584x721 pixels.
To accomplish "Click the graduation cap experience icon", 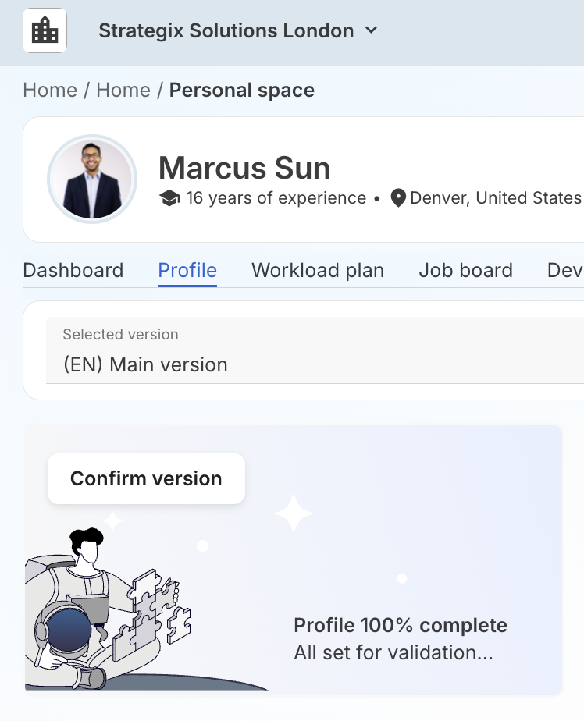I will (x=169, y=198).
